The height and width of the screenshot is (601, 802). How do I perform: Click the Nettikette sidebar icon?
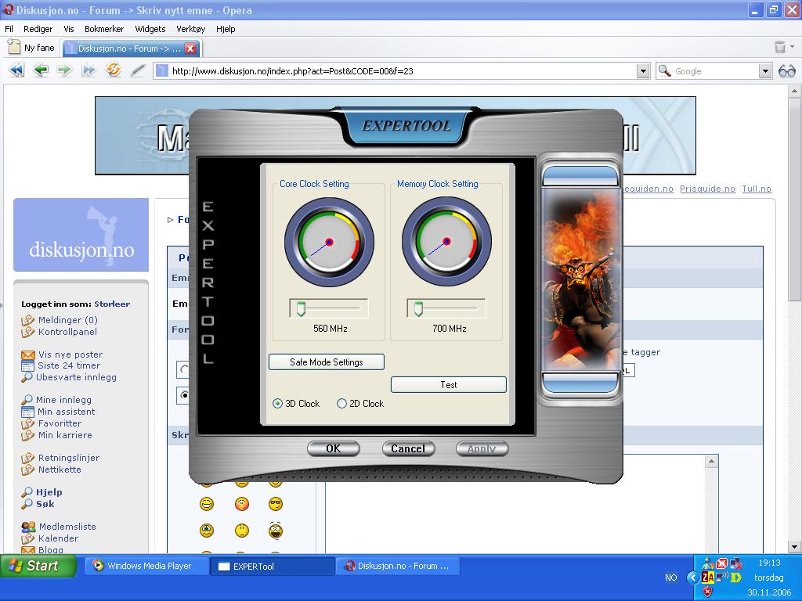(x=27, y=470)
